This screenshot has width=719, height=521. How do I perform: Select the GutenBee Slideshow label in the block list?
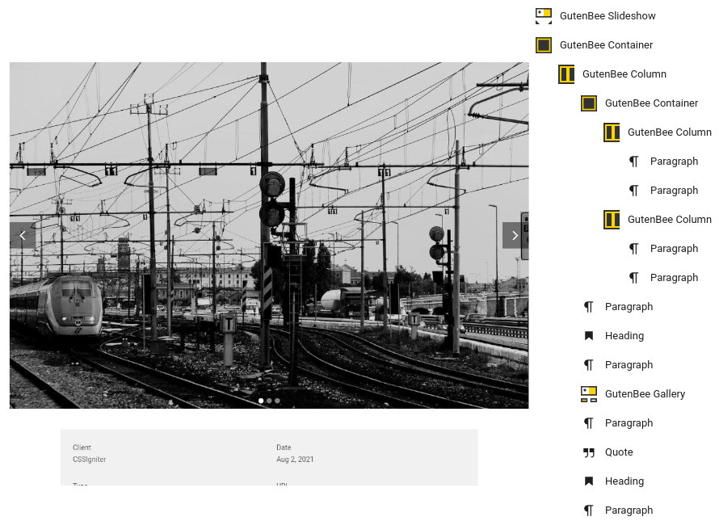click(x=608, y=15)
